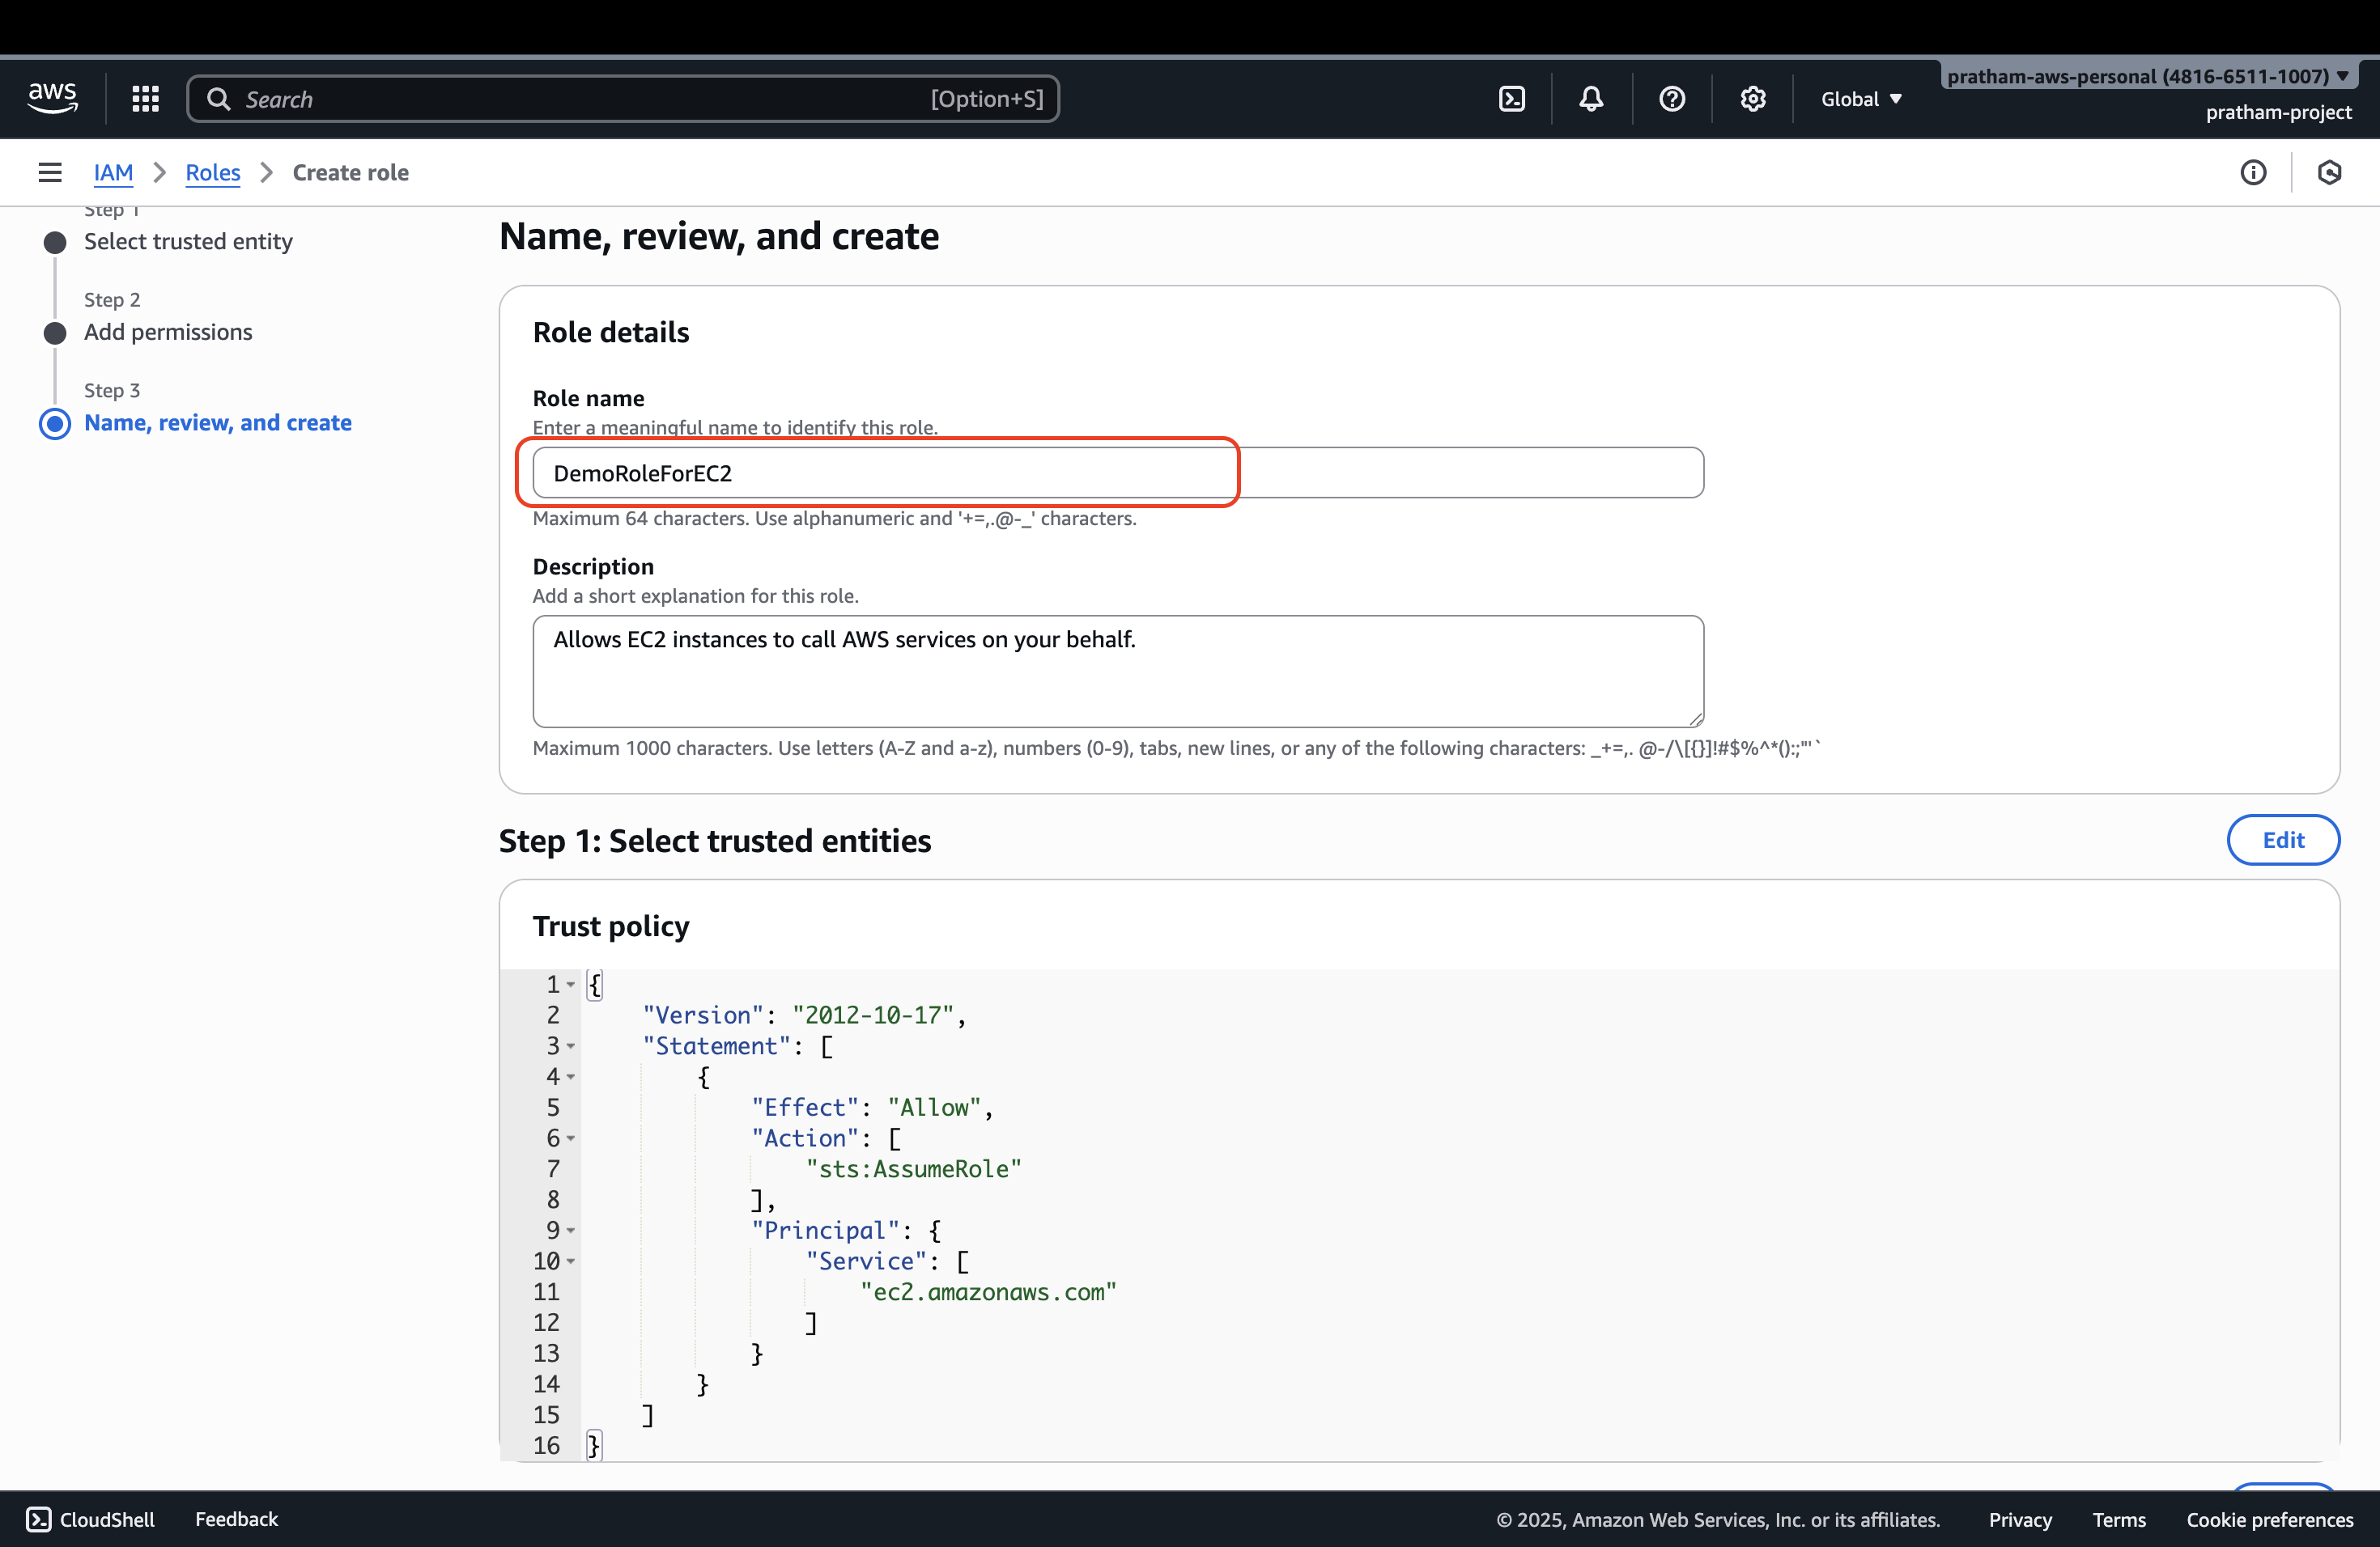Viewport: 2380px width, 1547px height.
Task: Select Step 3 Name, review, and create
Action: [218, 422]
